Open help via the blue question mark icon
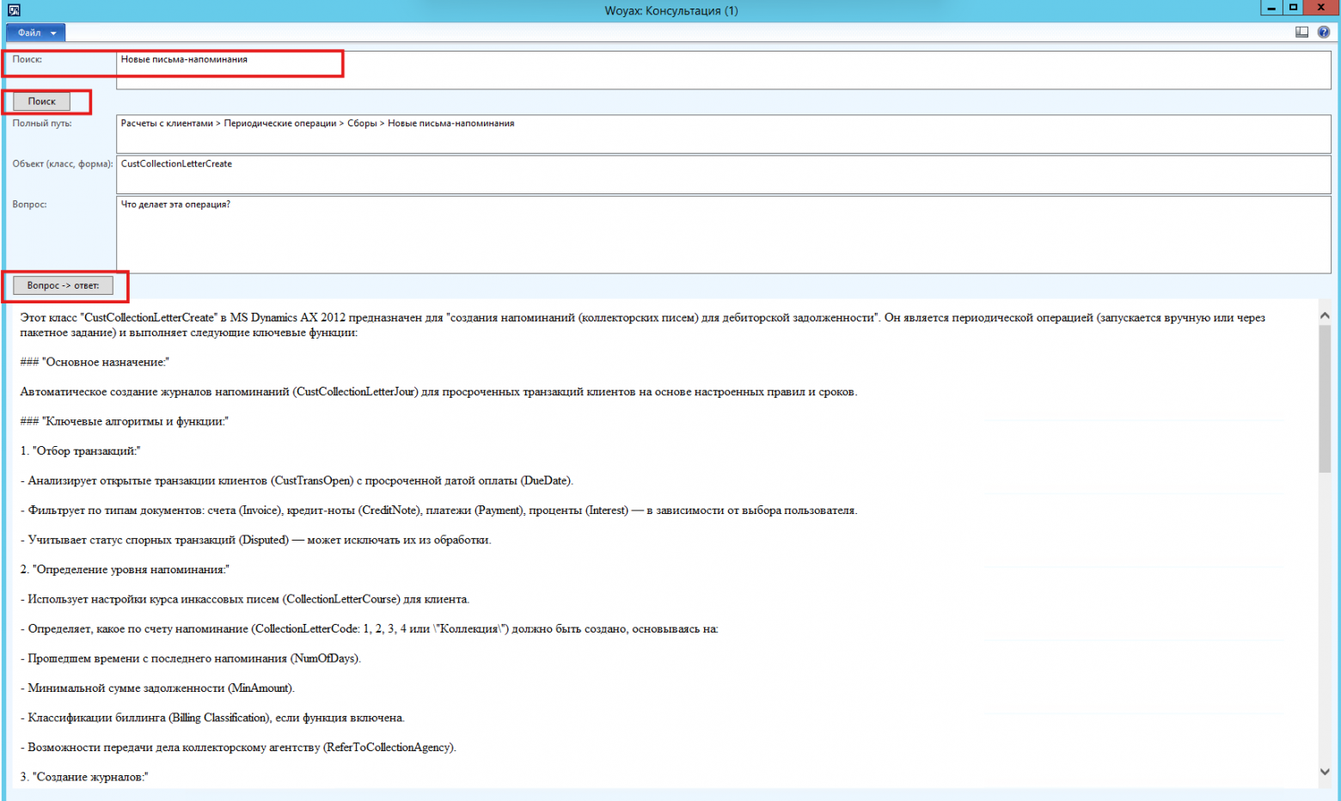 (1324, 32)
